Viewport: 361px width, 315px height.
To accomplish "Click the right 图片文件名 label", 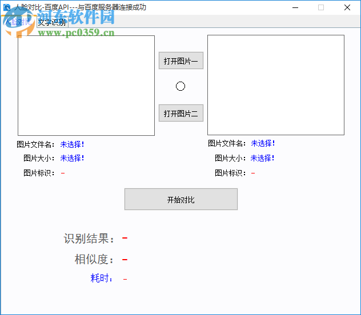I will [x=227, y=143].
